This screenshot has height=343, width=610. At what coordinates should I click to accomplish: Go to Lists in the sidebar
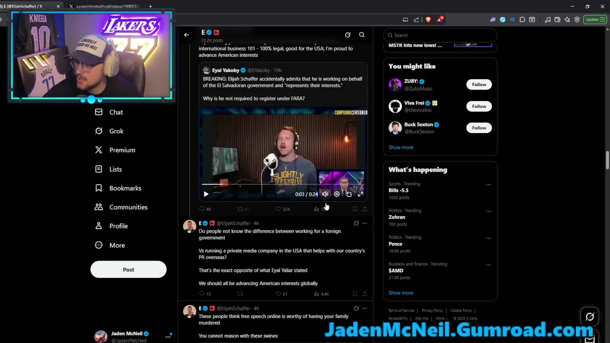pos(109,169)
